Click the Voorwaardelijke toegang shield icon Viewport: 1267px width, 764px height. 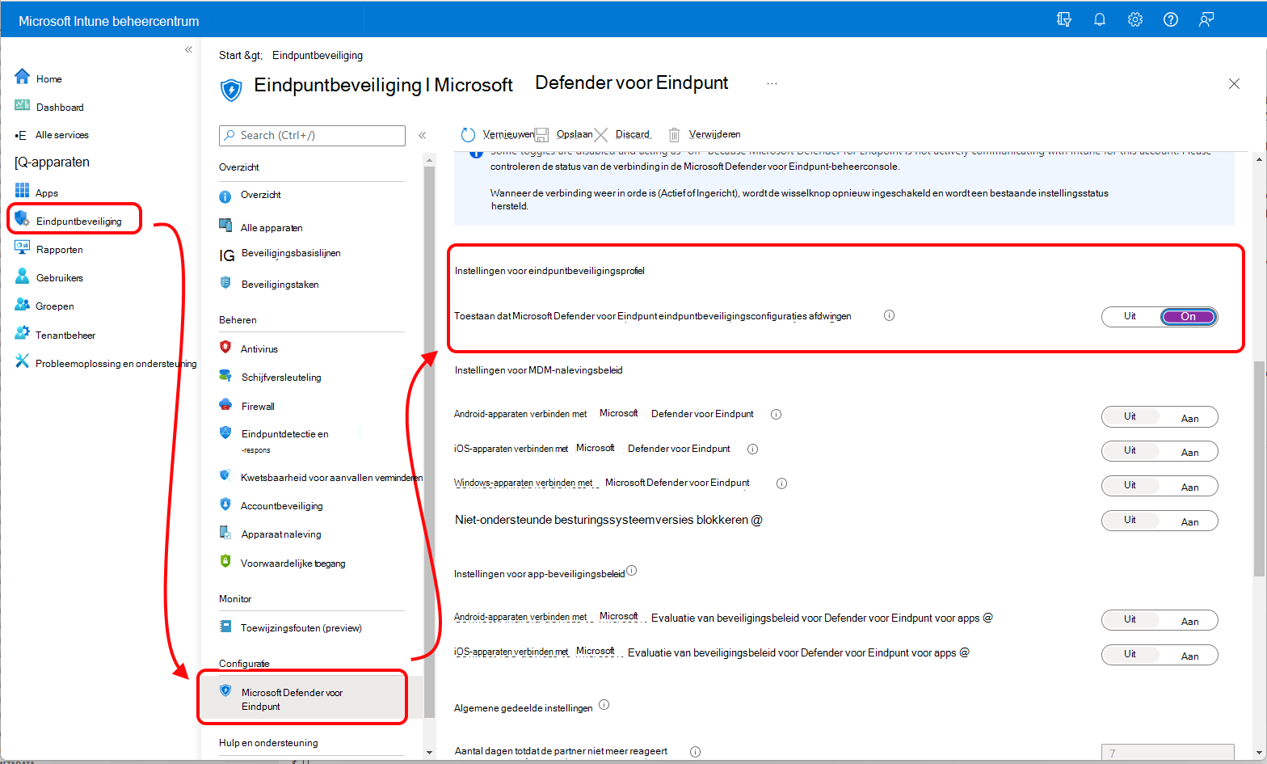pyautogui.click(x=225, y=561)
